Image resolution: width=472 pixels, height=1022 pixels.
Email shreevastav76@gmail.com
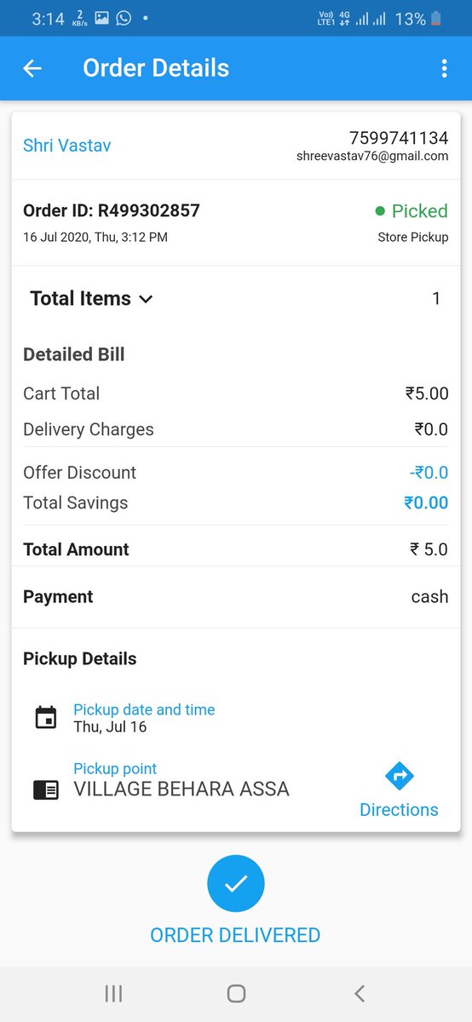pyautogui.click(x=372, y=156)
